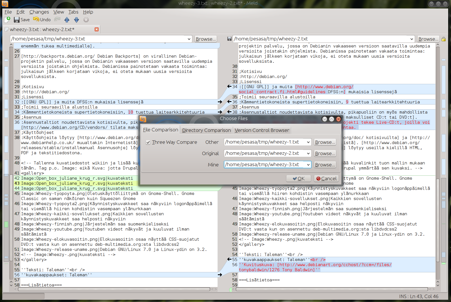Switch to Directory Comparison tab
Viewport: 451px width, 302px height.
coord(206,130)
